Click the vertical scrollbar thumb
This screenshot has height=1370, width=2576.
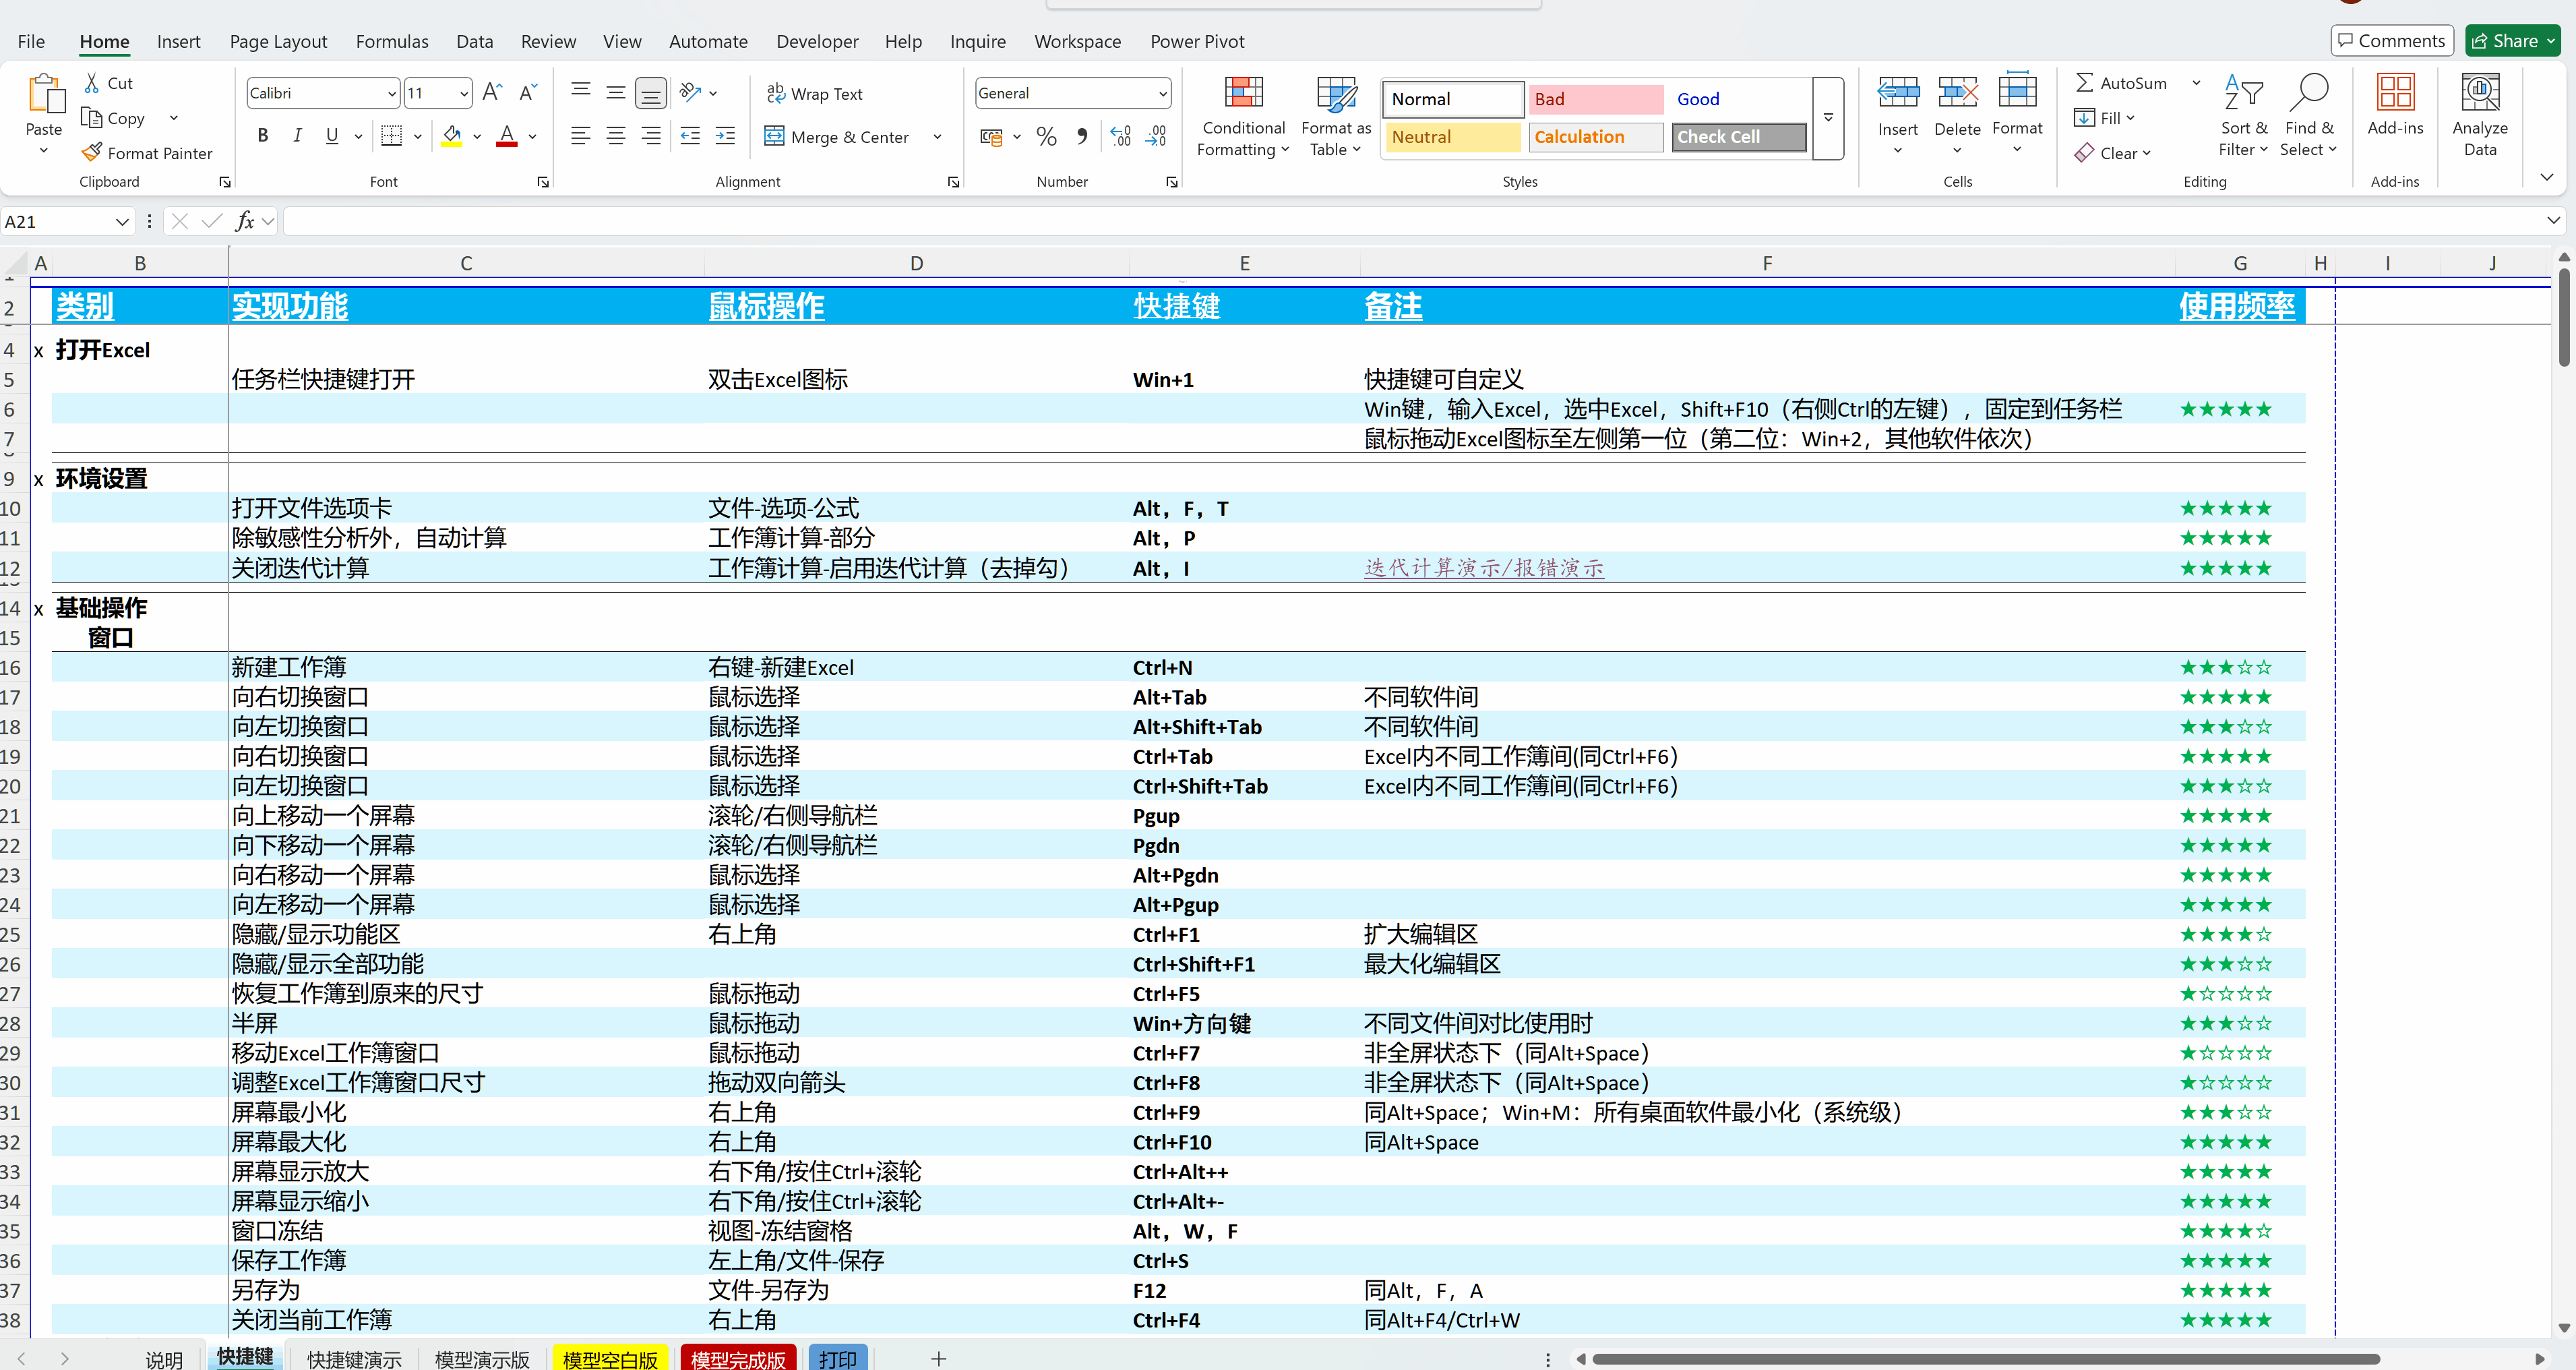(2563, 318)
